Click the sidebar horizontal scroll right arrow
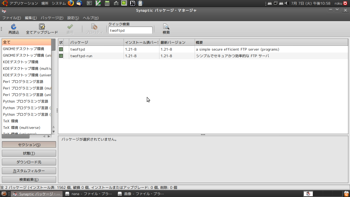Image resolution: width=350 pixels, height=197 pixels. point(49,136)
